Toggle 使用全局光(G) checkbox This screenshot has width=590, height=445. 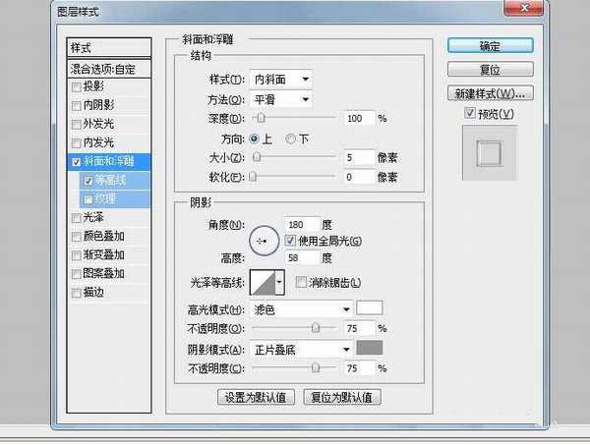290,240
